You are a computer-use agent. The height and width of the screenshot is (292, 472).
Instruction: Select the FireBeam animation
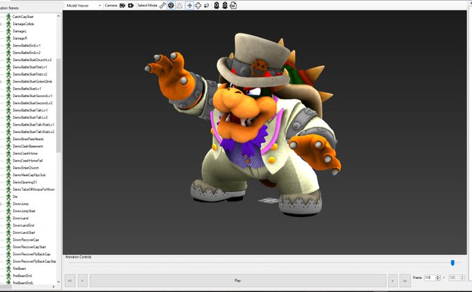point(19,268)
